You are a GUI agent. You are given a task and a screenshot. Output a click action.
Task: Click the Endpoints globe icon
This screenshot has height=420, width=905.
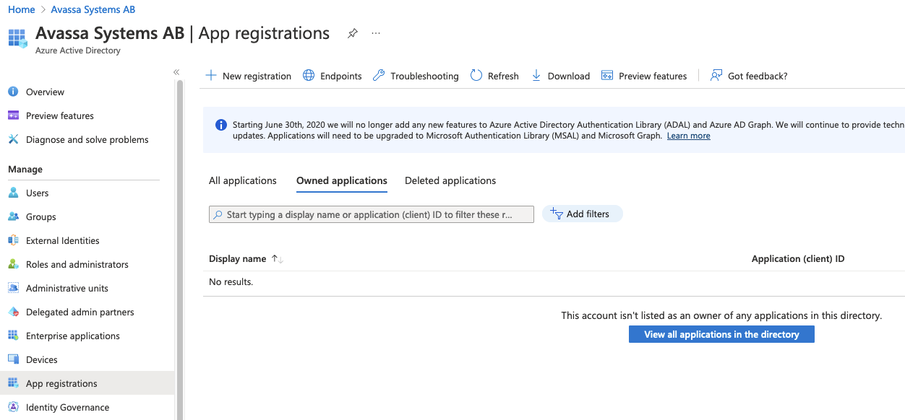click(x=309, y=76)
